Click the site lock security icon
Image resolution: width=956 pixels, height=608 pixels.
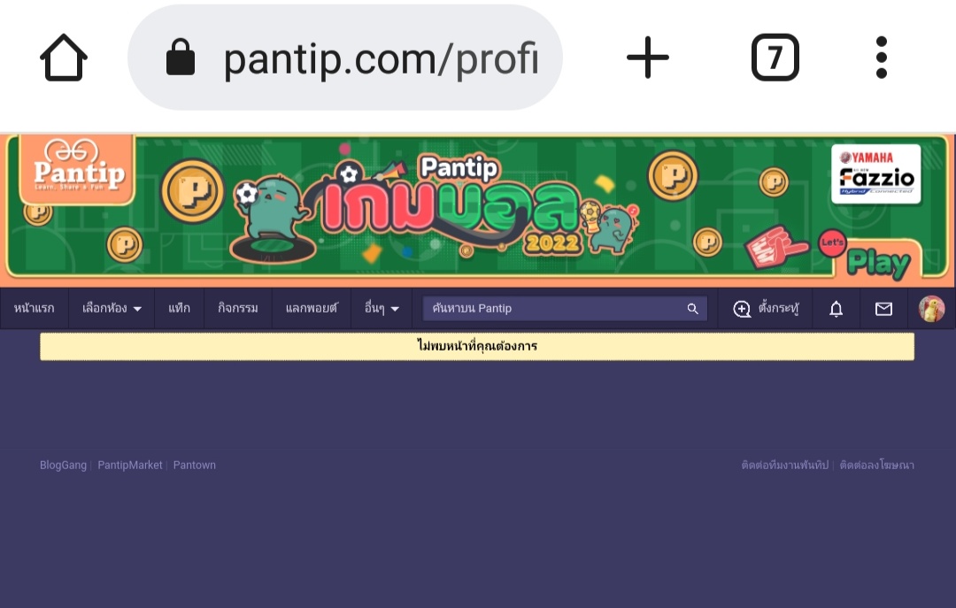click(181, 58)
